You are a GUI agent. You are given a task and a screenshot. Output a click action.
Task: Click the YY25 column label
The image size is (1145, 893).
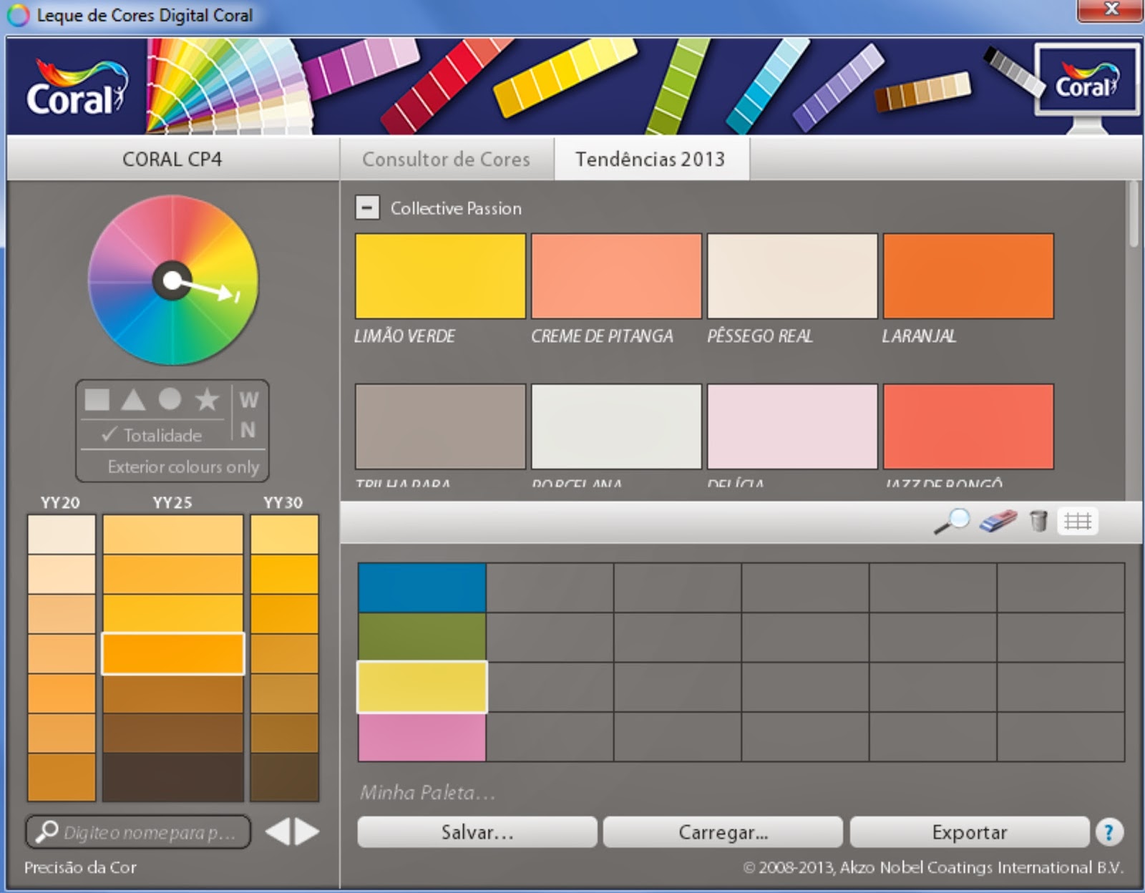click(x=172, y=502)
